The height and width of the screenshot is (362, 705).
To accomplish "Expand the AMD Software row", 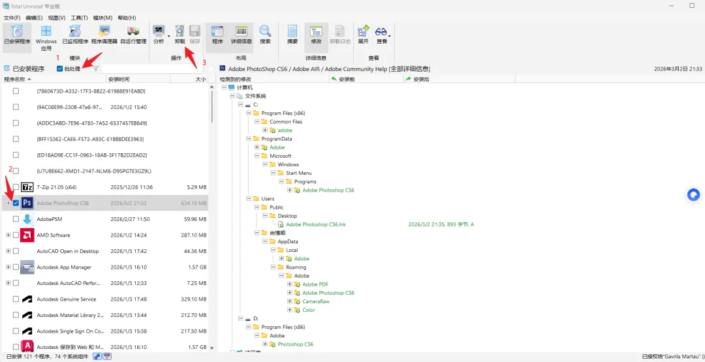I will click(x=8, y=235).
